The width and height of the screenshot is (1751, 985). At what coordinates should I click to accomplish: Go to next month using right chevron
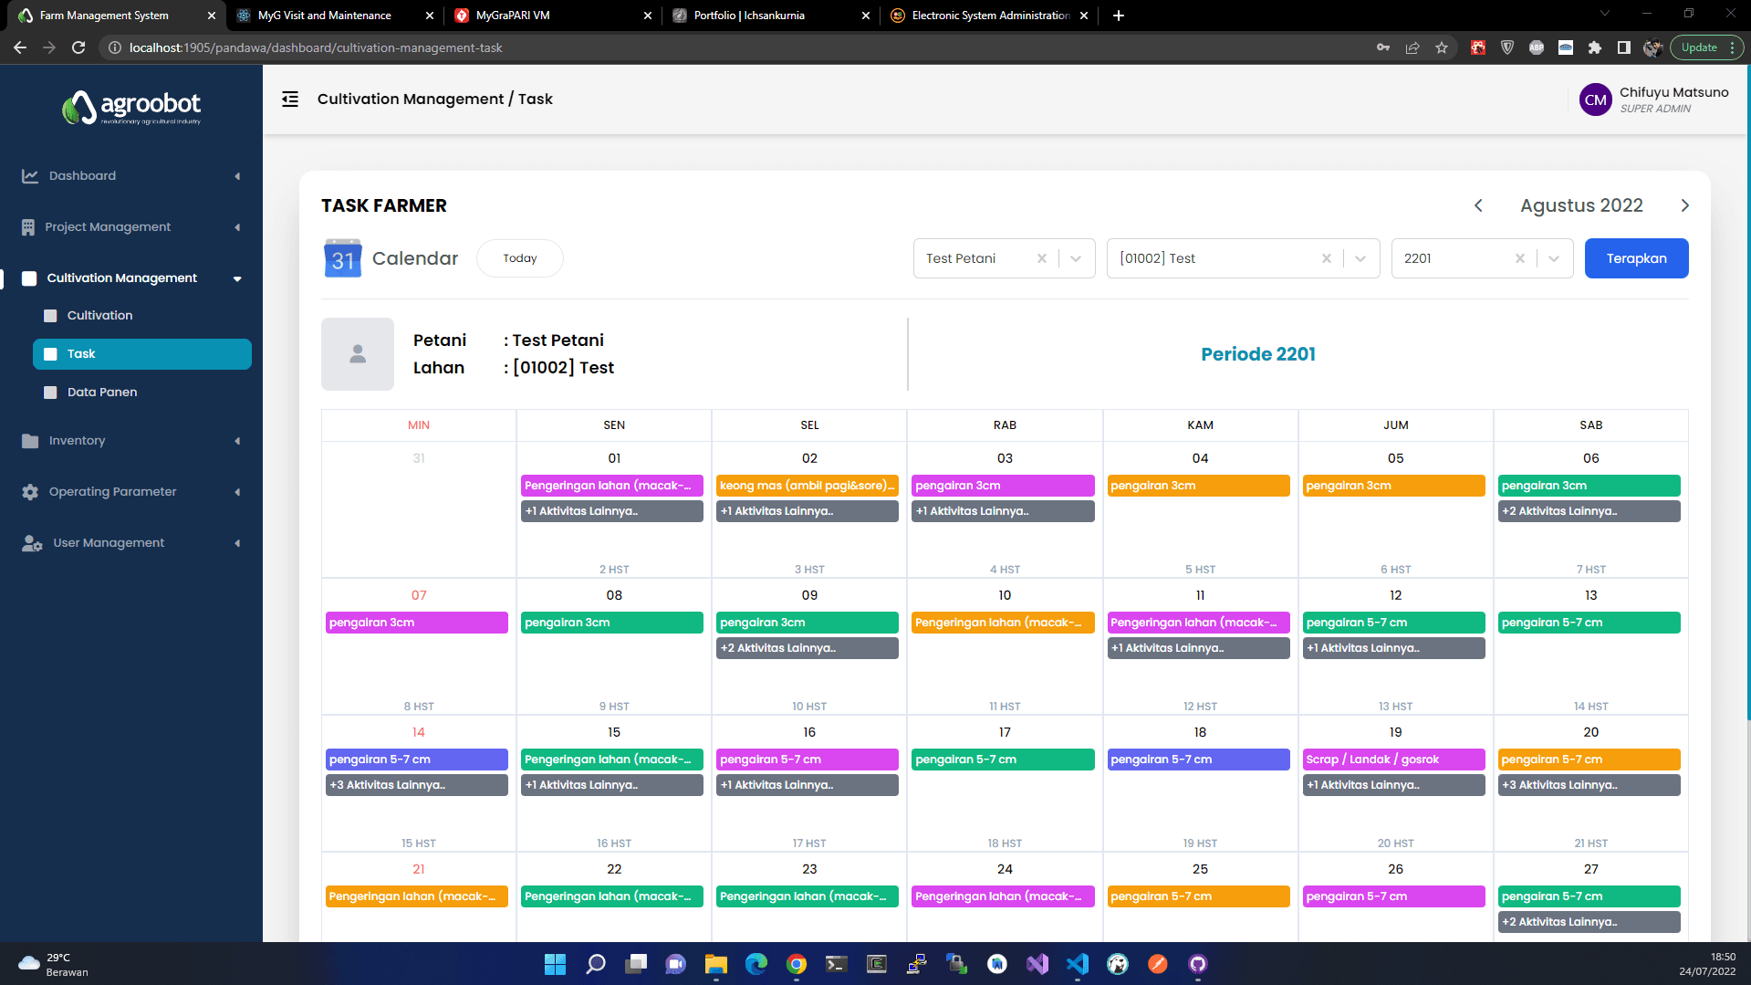click(1684, 206)
